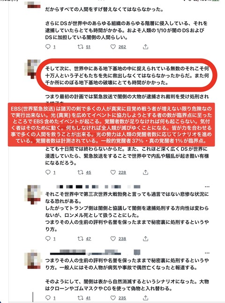Reply to the tweet with 228 likes
225x303 pixels.
point(48,172)
